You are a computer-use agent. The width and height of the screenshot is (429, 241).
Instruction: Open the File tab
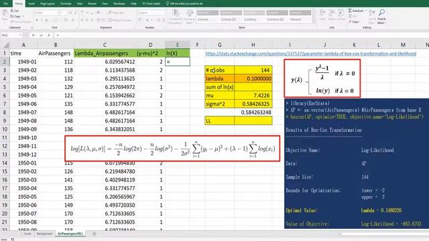(5, 3)
